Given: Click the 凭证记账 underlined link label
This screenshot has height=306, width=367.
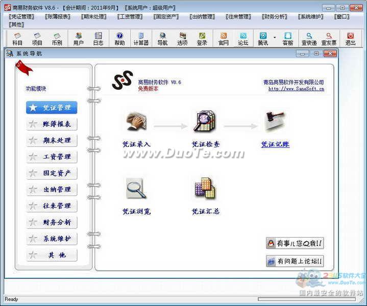Looking at the screenshot, I should tap(275, 144).
